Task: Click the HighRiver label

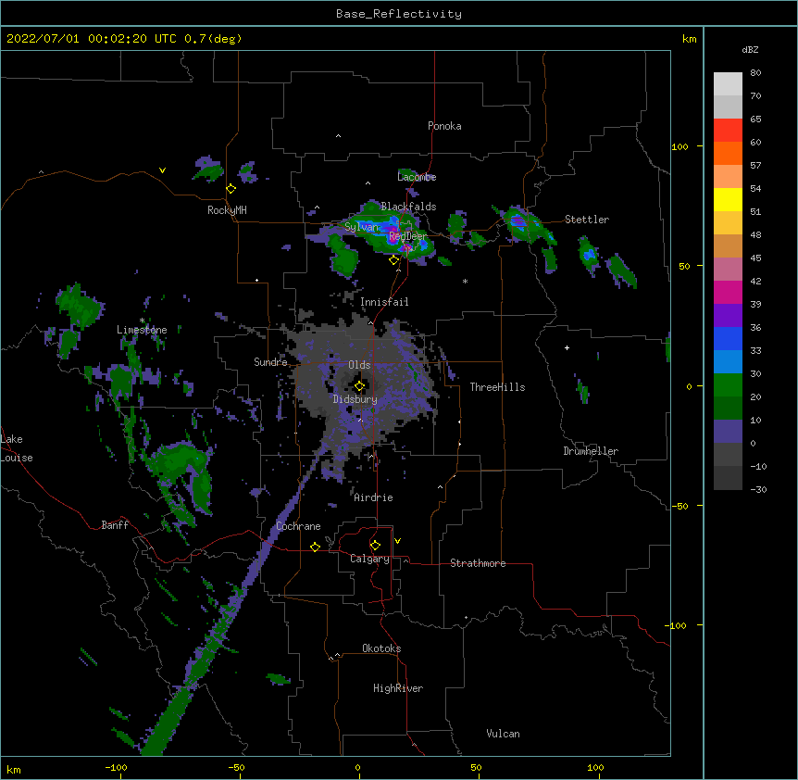Action: (x=398, y=688)
